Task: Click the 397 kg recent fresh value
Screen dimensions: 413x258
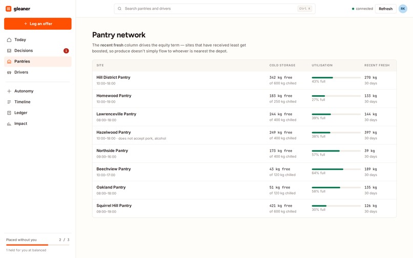Action: coord(370,133)
